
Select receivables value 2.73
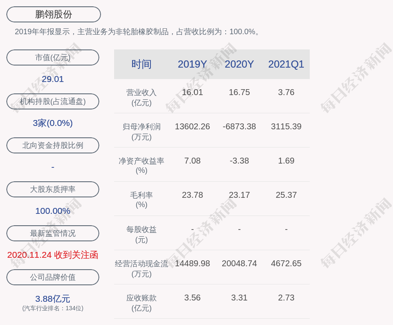click(286, 298)
